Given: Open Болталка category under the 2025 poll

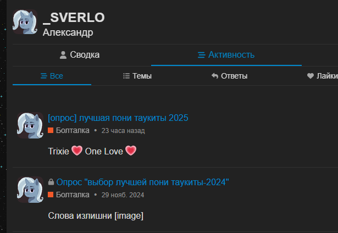Looking at the screenshot, I should pos(72,130).
